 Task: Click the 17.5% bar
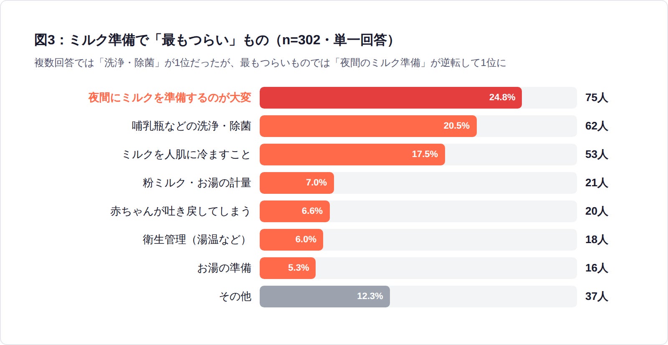pos(352,155)
